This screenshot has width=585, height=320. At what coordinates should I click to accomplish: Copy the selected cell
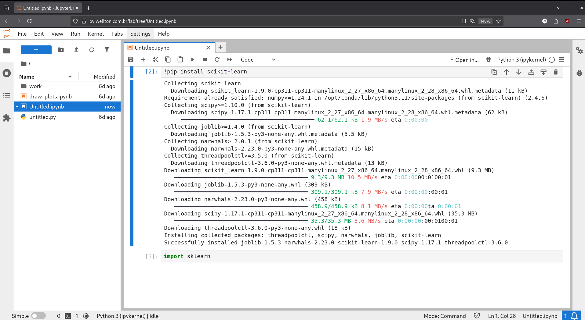[x=168, y=59]
